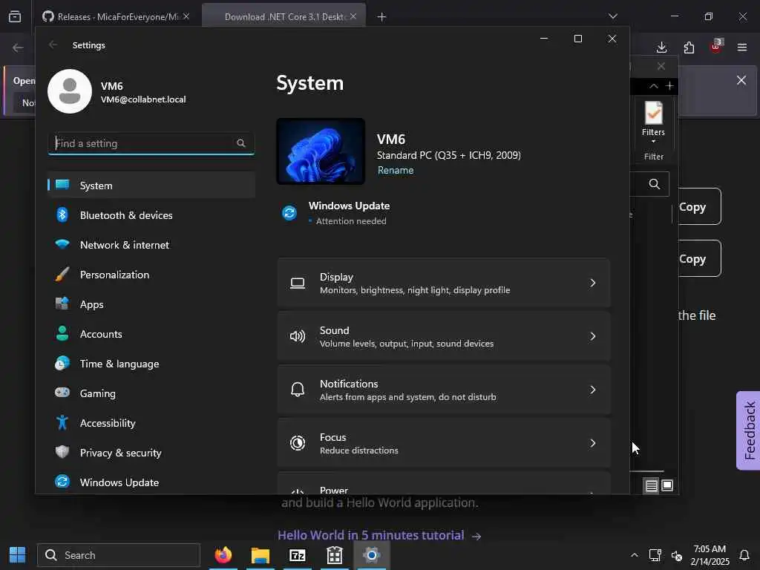
Task: Click the magnifier icon in the Find a setting box
Action: [241, 143]
